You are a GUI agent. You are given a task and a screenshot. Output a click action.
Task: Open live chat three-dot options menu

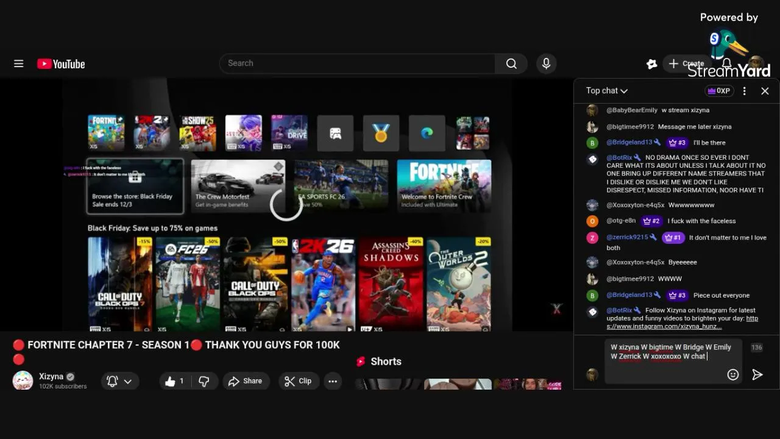pos(744,91)
